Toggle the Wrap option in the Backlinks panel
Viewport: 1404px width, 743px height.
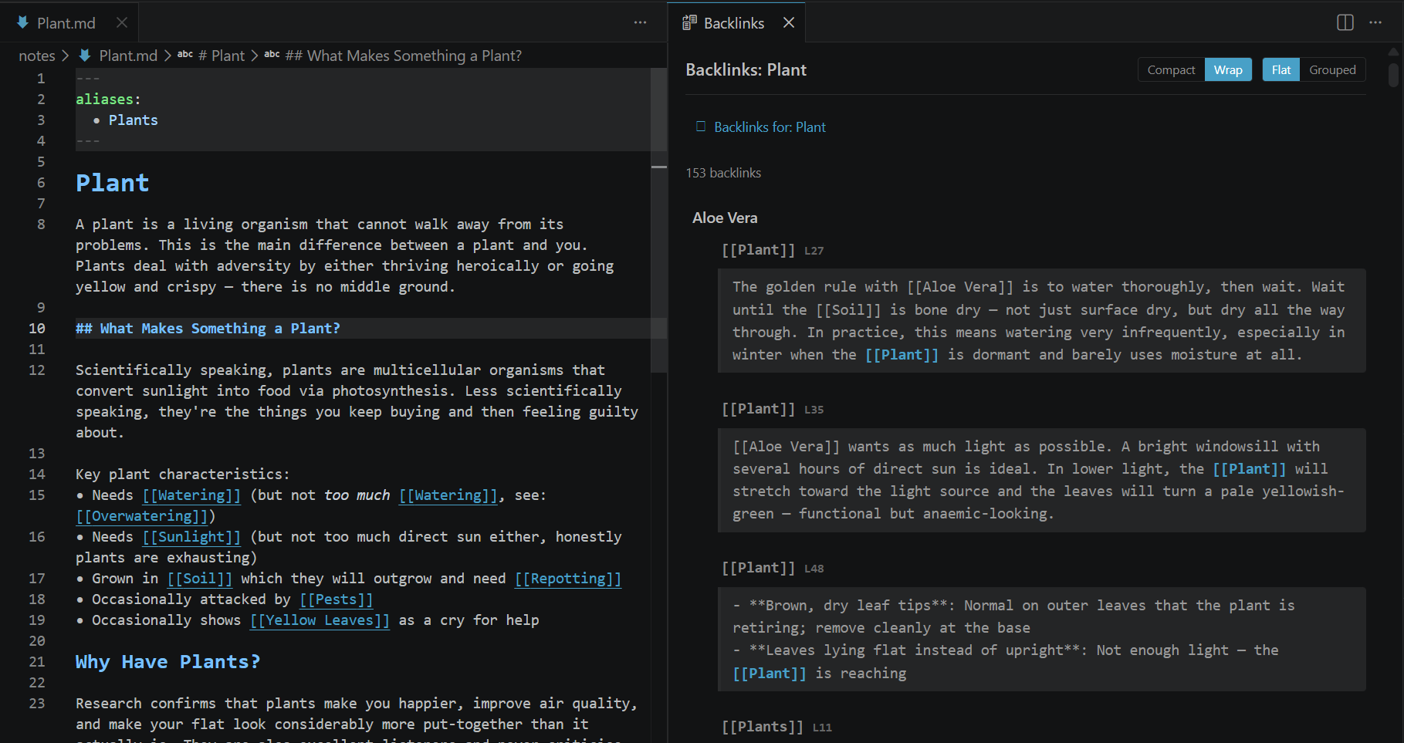(1228, 69)
